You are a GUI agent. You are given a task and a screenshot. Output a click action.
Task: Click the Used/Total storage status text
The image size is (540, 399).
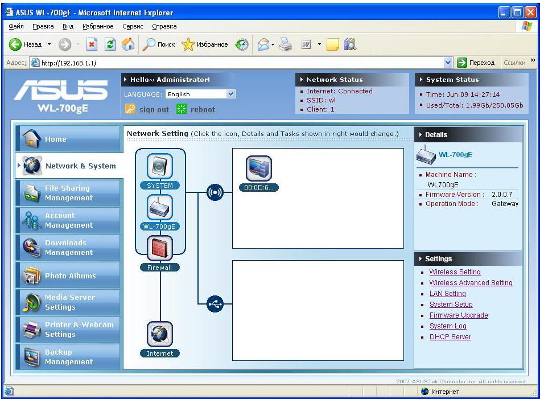[x=475, y=105]
